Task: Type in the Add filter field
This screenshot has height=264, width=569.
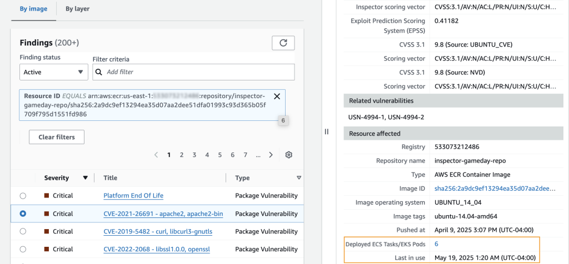Action: click(197, 72)
